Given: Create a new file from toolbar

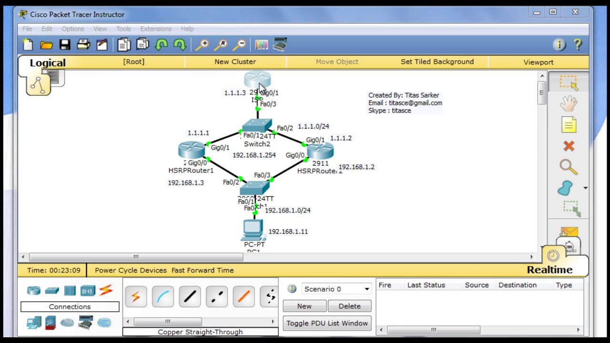Looking at the screenshot, I should 28,45.
